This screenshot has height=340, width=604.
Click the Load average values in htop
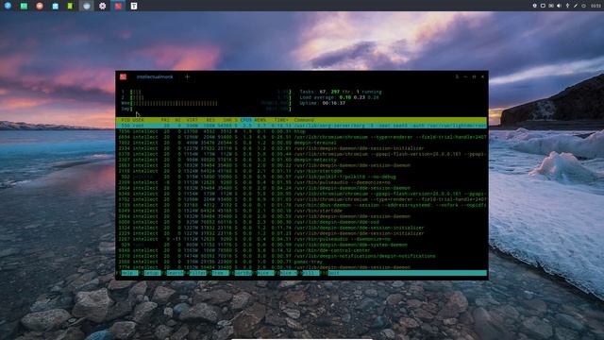click(x=359, y=97)
